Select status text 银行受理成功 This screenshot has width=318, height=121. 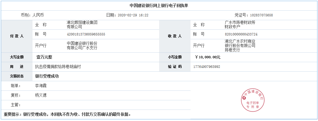click(47, 76)
